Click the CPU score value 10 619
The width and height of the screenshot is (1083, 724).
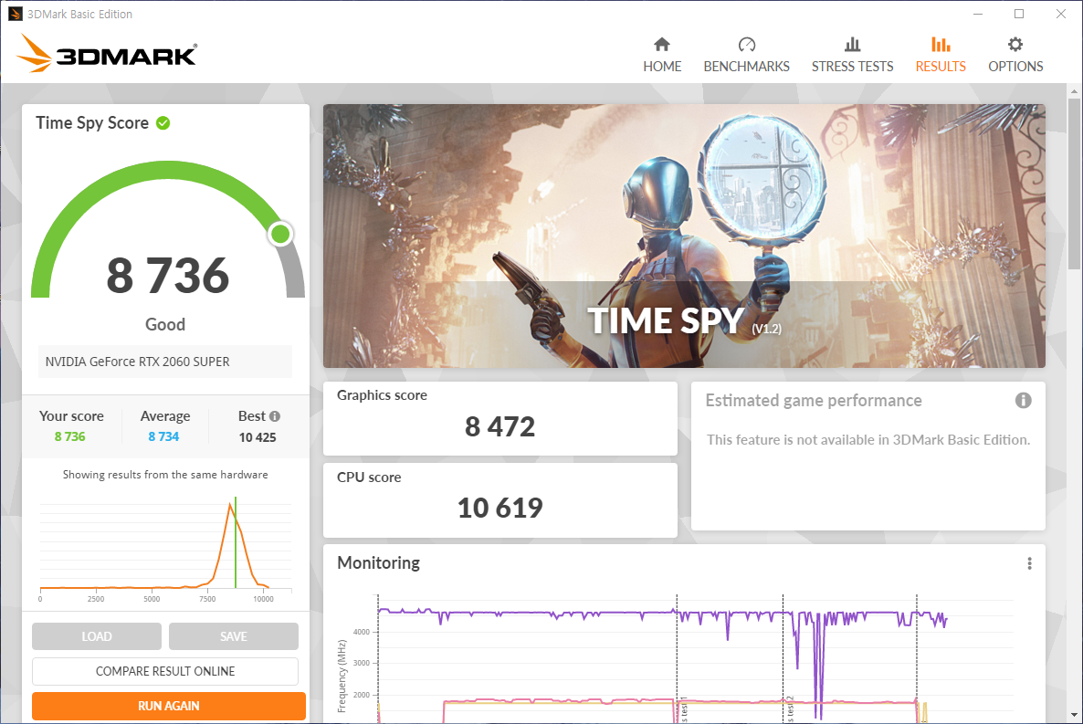(x=500, y=508)
